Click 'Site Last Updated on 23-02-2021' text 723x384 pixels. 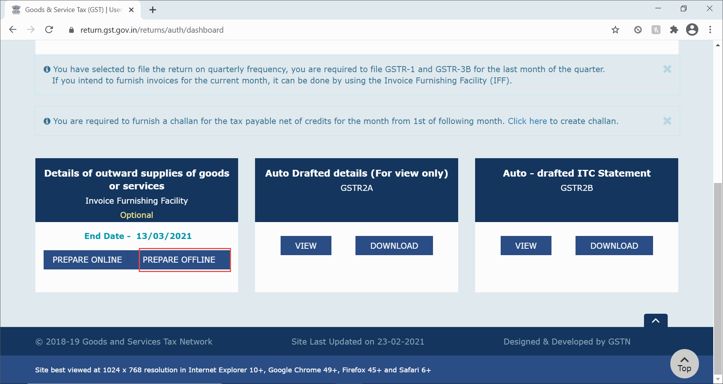coord(358,342)
